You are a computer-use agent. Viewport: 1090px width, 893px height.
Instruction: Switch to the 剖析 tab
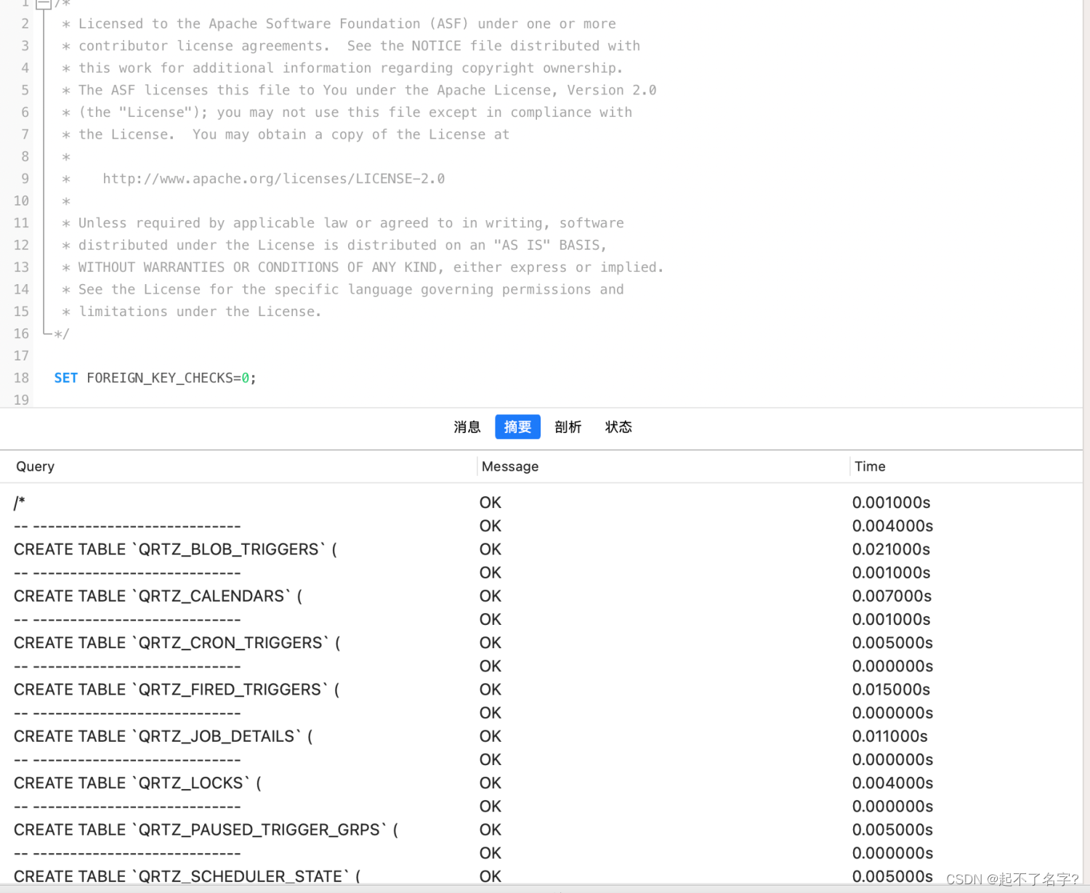pos(568,427)
